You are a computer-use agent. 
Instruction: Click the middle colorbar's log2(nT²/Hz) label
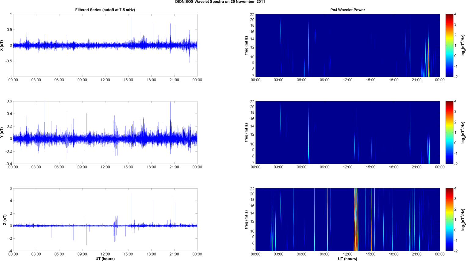click(463, 132)
